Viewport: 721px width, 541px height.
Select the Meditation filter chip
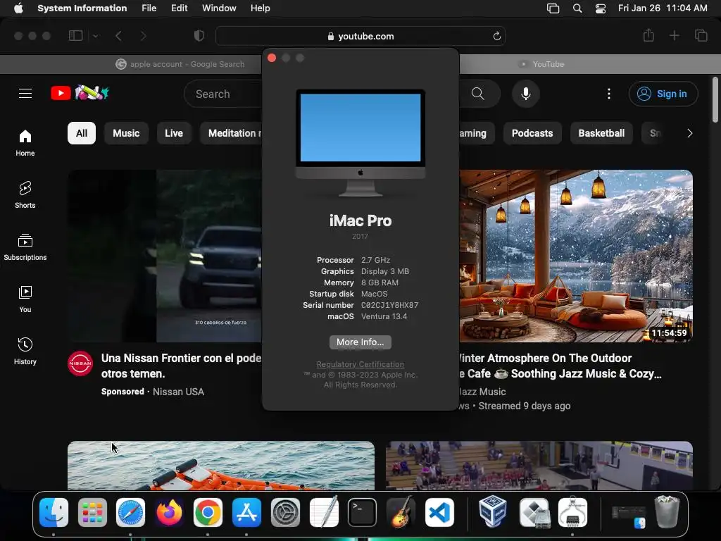click(231, 133)
